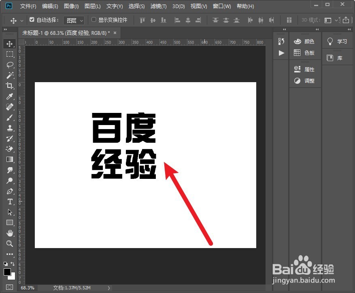Open the 文字(Y) menu
Image resolution: width=355 pixels, height=293 pixels.
[115, 6]
